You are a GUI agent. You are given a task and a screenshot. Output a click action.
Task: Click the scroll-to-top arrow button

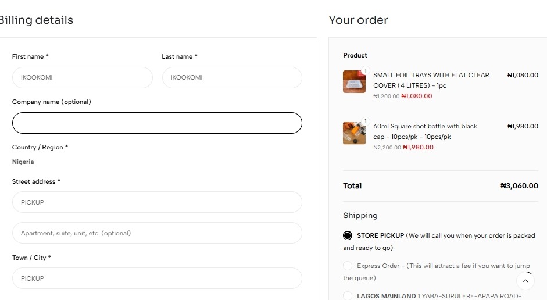click(525, 281)
